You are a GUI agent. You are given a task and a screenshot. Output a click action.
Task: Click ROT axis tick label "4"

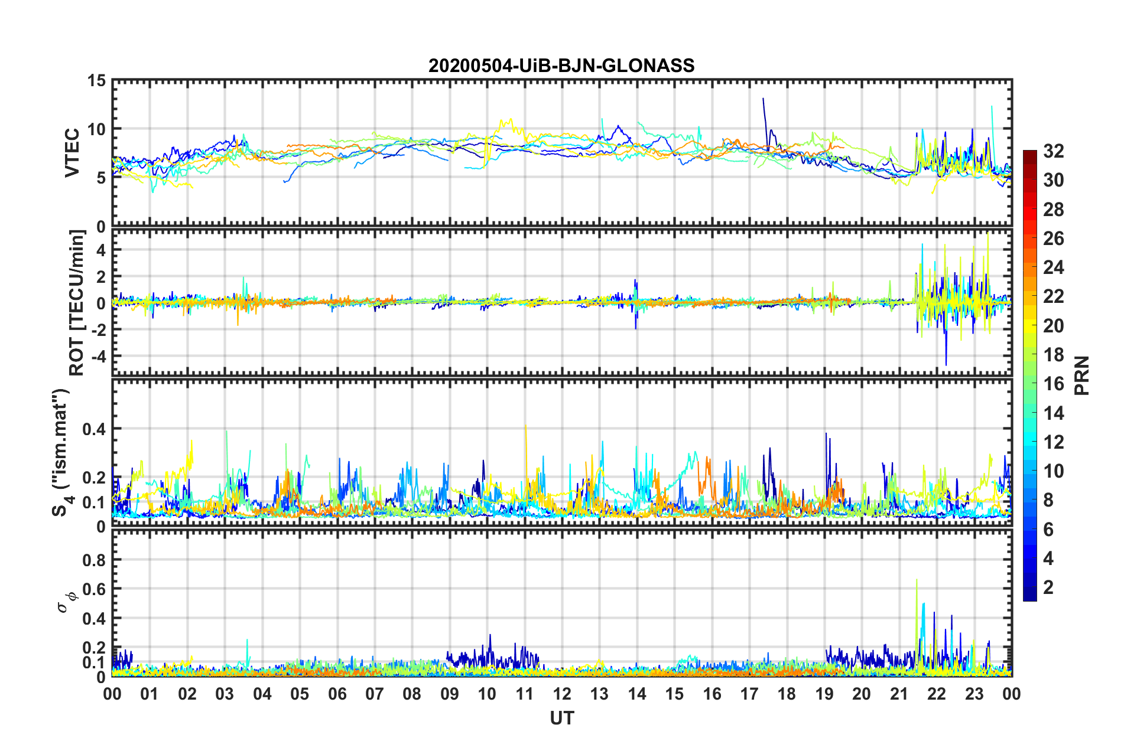tap(101, 250)
